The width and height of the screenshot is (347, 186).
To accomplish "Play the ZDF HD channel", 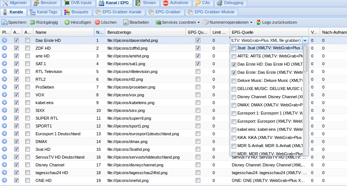I will [4, 48].
